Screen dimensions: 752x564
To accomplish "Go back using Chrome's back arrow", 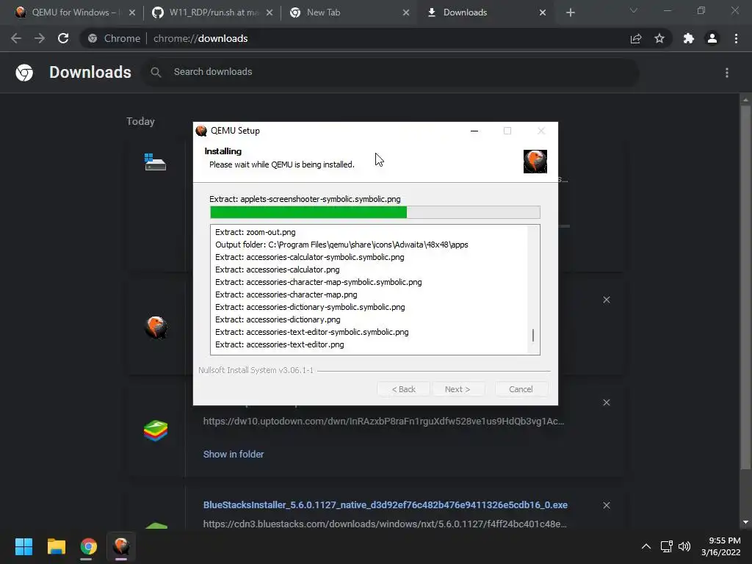I will point(16,38).
